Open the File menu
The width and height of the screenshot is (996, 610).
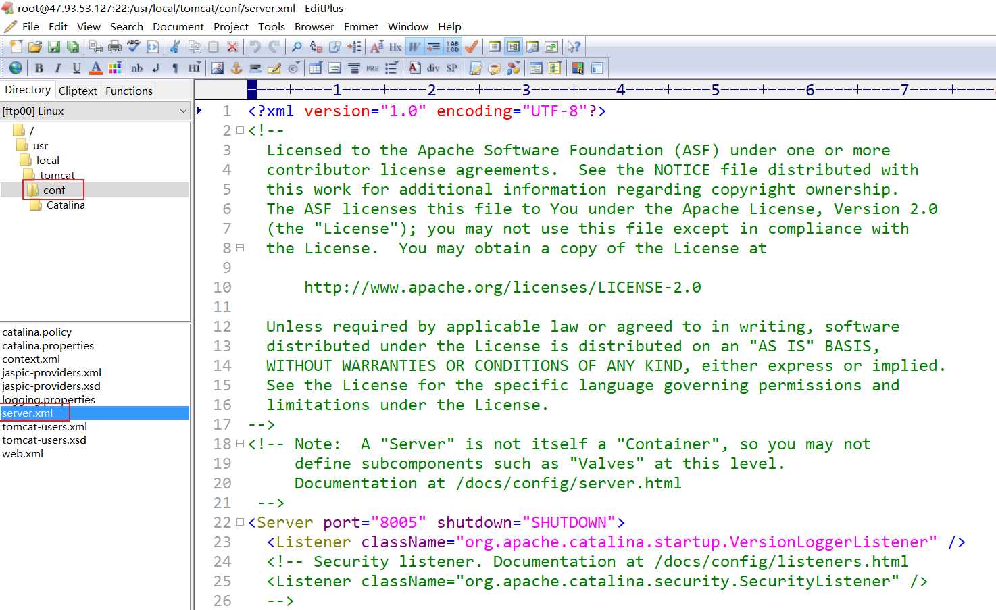30,26
